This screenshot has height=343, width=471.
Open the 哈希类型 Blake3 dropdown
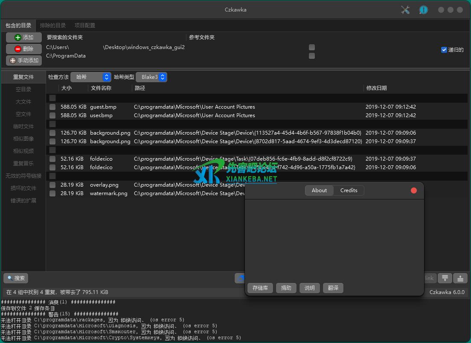(x=151, y=77)
